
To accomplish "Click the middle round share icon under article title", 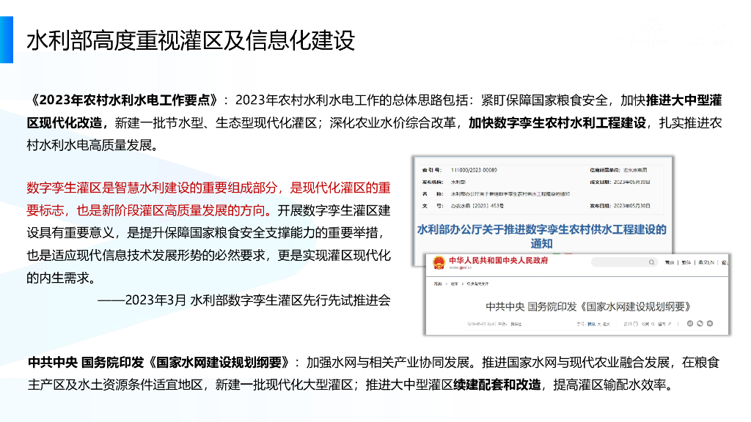I will click(x=700, y=323).
